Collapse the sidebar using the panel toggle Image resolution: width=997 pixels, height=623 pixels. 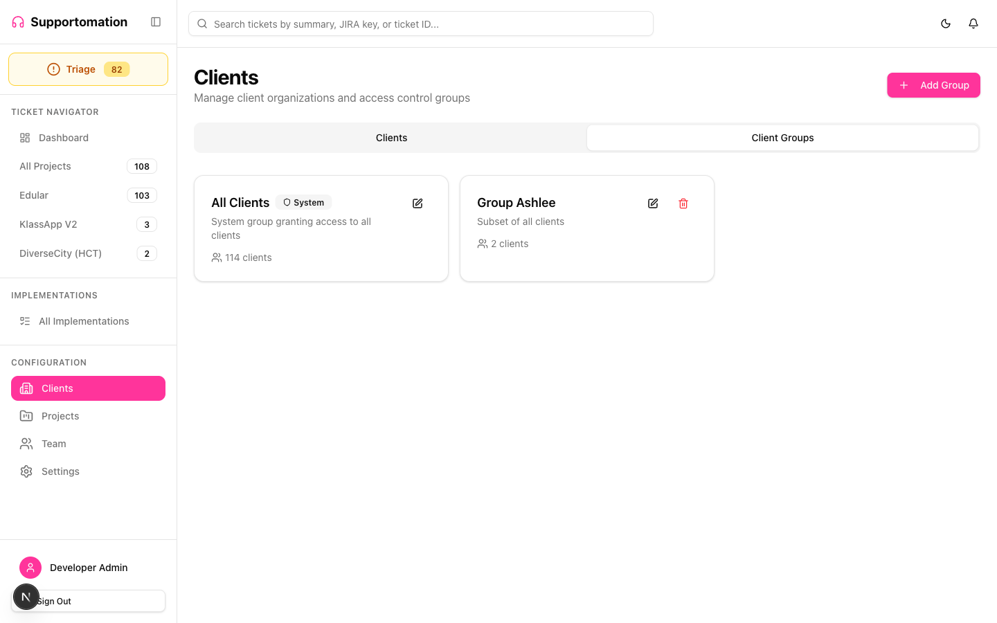tap(156, 21)
